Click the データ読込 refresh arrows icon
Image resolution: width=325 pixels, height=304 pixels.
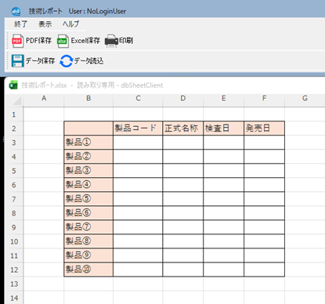[67, 61]
